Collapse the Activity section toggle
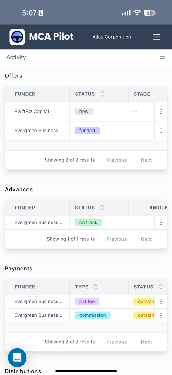The image size is (172, 375). pyautogui.click(x=162, y=57)
